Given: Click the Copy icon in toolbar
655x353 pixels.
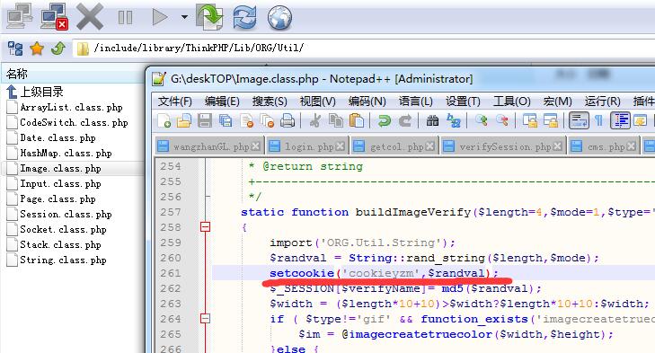Looking at the screenshot, I should (336, 120).
